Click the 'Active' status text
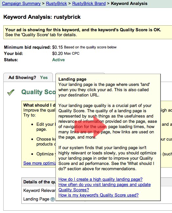 [58, 60]
